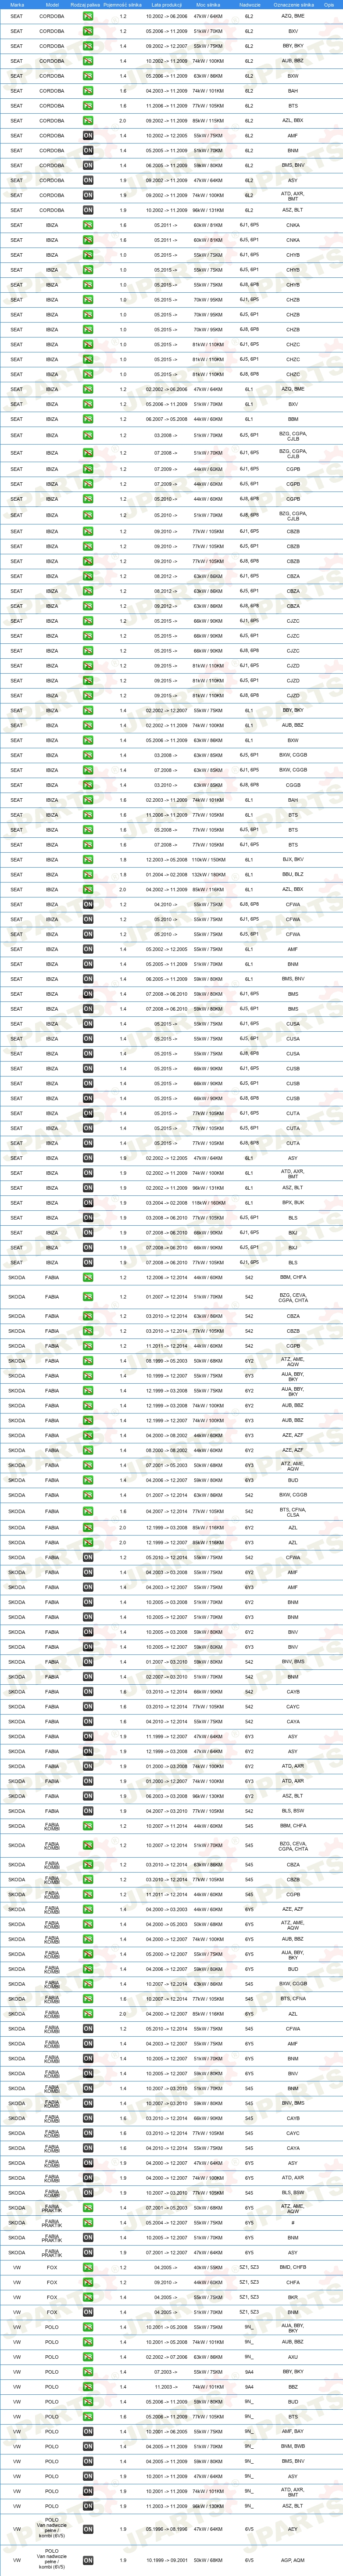This screenshot has height=2576, width=343.
Task: Click petrol icon in Ibiza 2.0 AZL, BBX row
Action: pyautogui.click(x=88, y=890)
